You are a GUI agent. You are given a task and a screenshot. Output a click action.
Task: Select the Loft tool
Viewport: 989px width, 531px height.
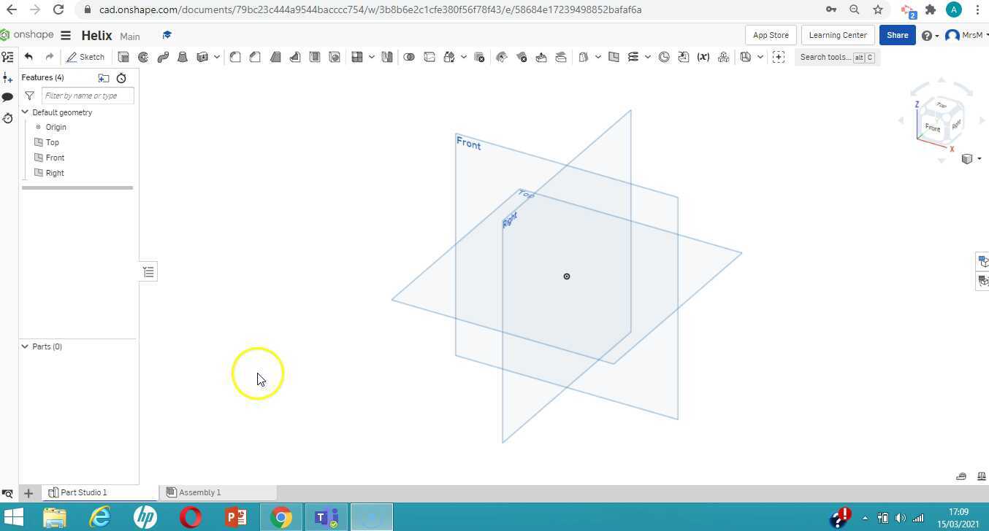183,57
